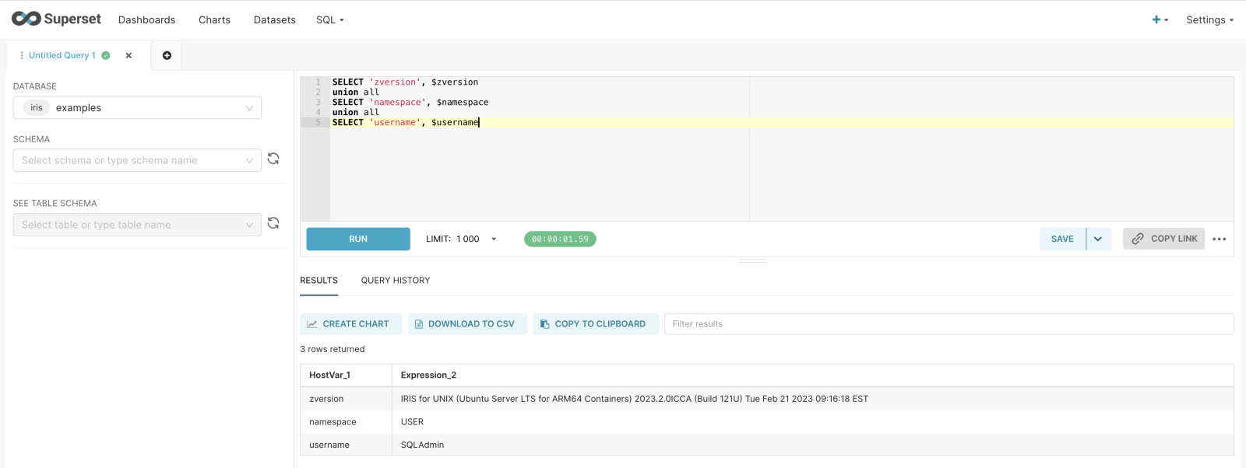Go to the Dashboards page

click(x=146, y=19)
